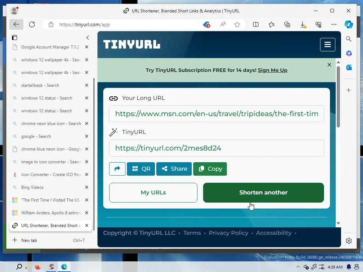Open Windows Search on taskbar

point(19,267)
